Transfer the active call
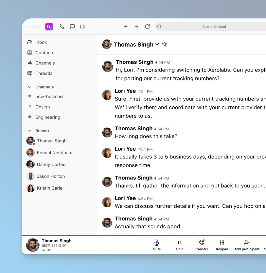266x273 pixels. point(202,245)
